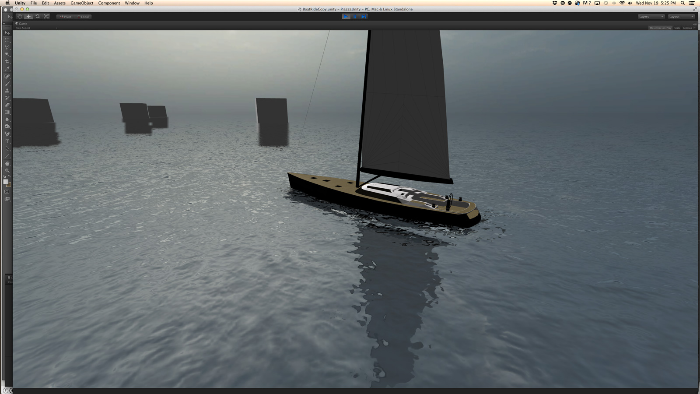Select the Blur (droplet) tool
700x394 pixels.
coord(7,119)
